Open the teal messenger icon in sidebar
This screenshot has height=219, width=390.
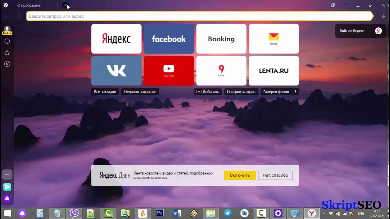point(7,187)
